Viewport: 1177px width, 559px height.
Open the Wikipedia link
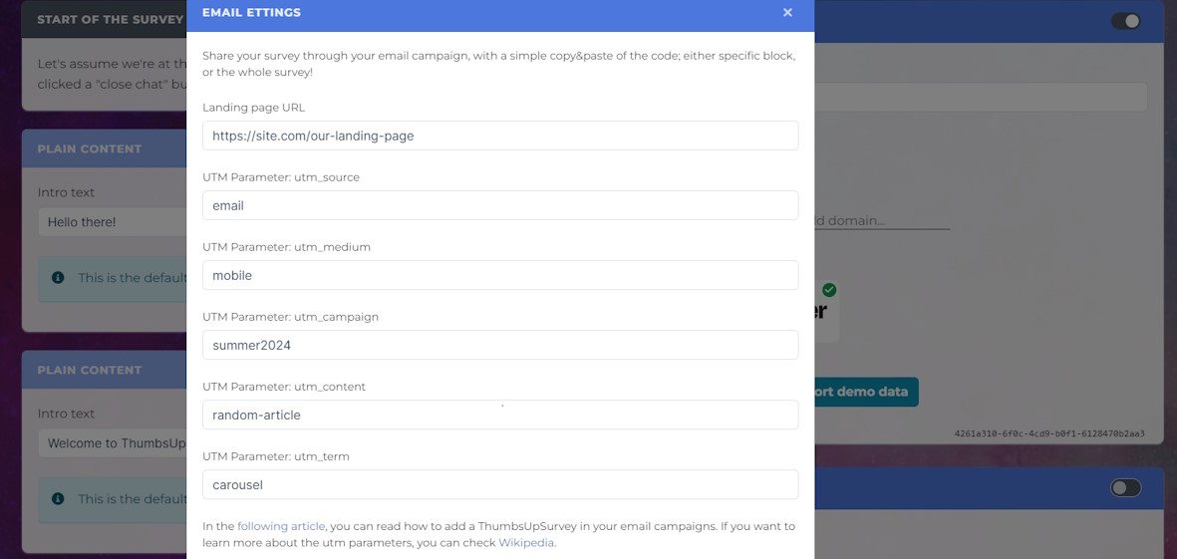(526, 542)
